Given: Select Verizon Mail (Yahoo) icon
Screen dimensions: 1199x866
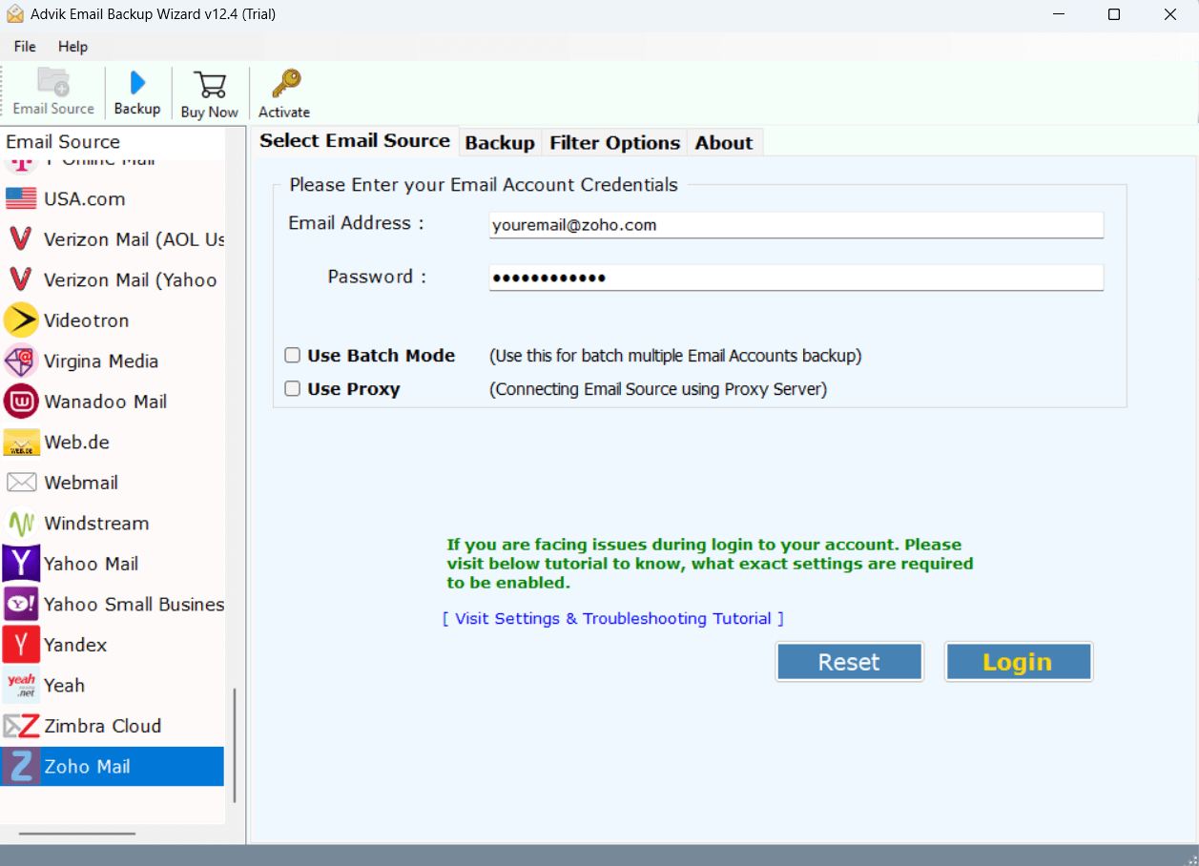Looking at the screenshot, I should pos(20,279).
